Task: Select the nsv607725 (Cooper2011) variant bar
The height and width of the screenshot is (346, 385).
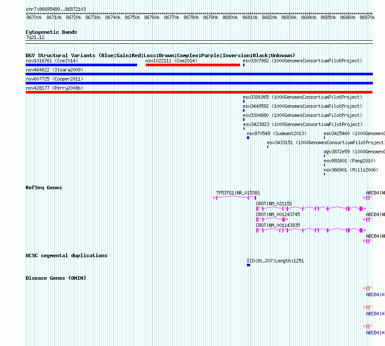Action: click(199, 83)
